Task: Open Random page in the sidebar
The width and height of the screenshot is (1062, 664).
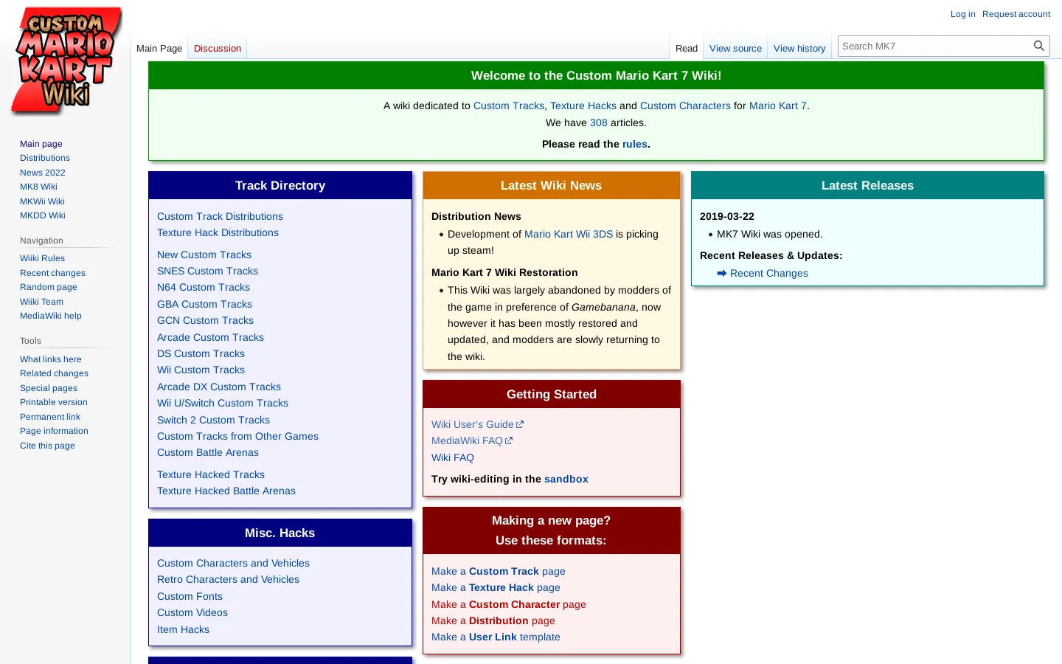Action: point(49,287)
